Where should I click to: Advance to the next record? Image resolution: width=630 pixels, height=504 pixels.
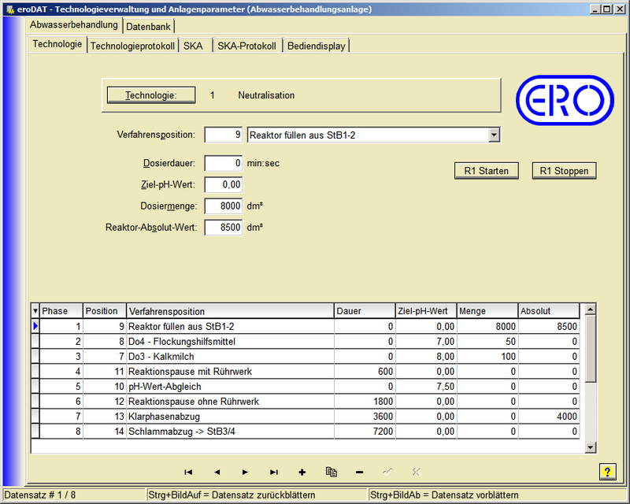245,472
